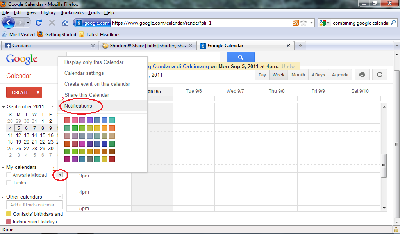Toggle Anwarie Miqdad calendar checkbox
Image resolution: width=400 pixels, height=234 pixels.
(9, 175)
